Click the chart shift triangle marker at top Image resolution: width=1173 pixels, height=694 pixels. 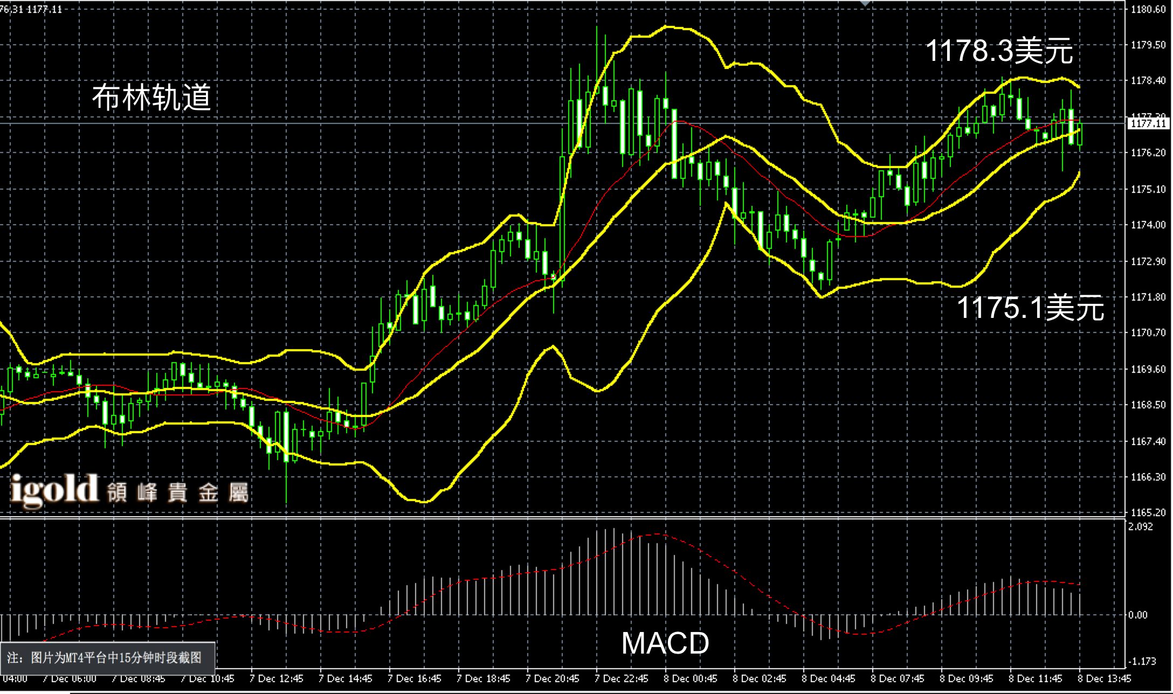[865, 3]
